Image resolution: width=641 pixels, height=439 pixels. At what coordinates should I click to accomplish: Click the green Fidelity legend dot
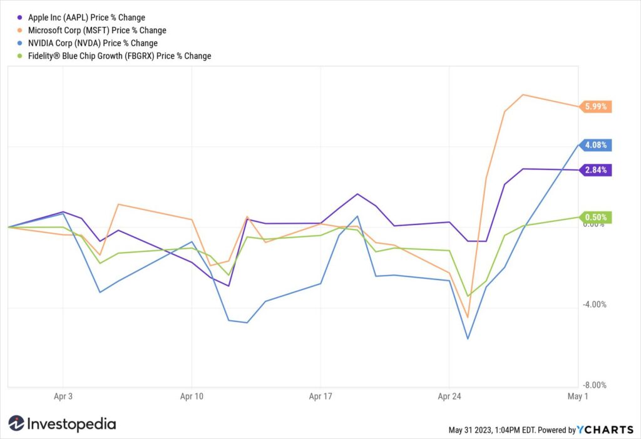pos(19,56)
